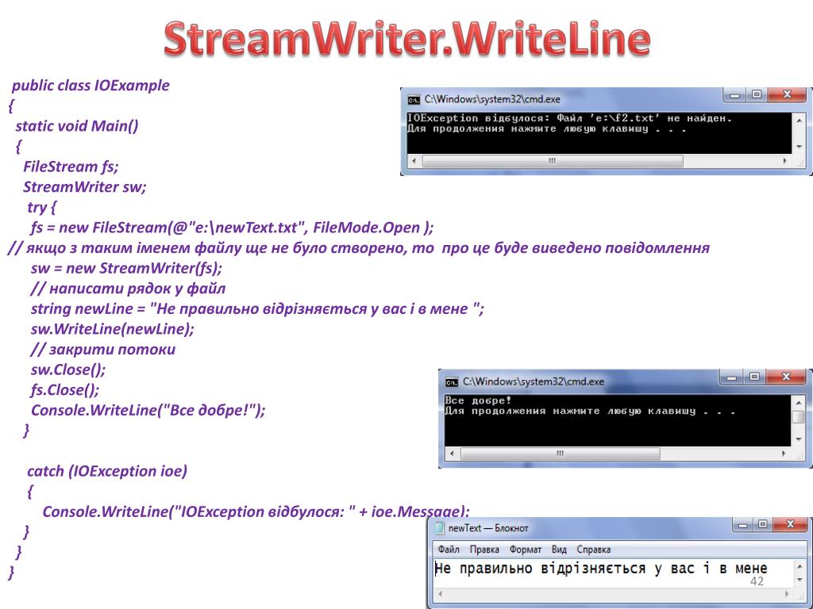Open Правка menu in Notepad
Image resolution: width=813 pixels, height=609 pixels.
(484, 550)
